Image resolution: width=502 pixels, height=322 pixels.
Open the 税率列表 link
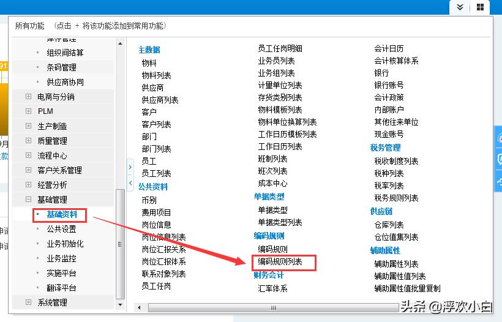tap(389, 186)
